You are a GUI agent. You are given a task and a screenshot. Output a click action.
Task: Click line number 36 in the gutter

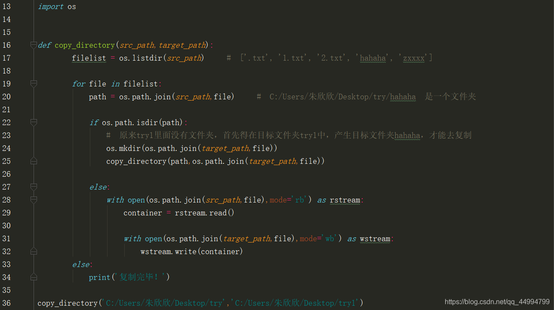pyautogui.click(x=6, y=303)
